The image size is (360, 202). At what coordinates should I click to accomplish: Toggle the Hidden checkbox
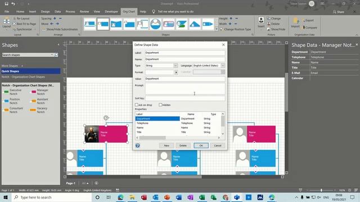coord(160,105)
